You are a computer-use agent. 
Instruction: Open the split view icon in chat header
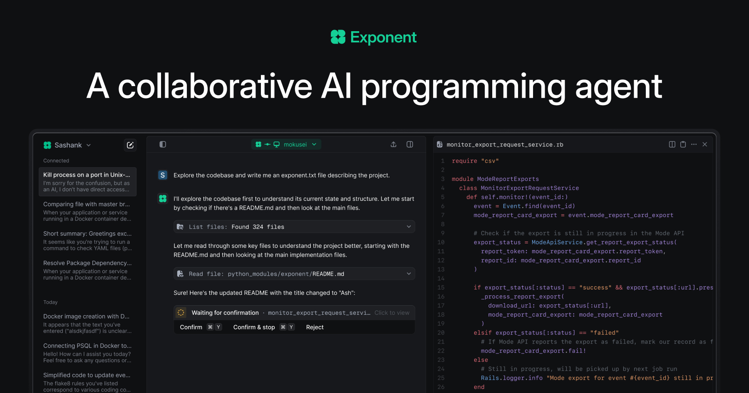[x=409, y=144]
